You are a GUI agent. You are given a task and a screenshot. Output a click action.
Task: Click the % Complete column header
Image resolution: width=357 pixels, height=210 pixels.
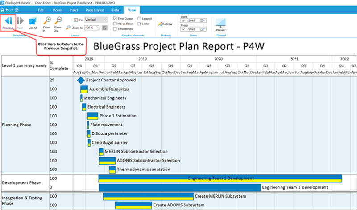pyautogui.click(x=59, y=65)
